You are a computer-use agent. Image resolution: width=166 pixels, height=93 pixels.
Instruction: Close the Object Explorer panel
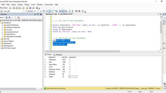[41, 14]
